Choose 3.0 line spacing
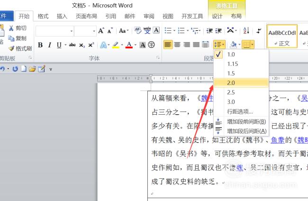The height and width of the screenshot is (201, 308). click(241, 102)
